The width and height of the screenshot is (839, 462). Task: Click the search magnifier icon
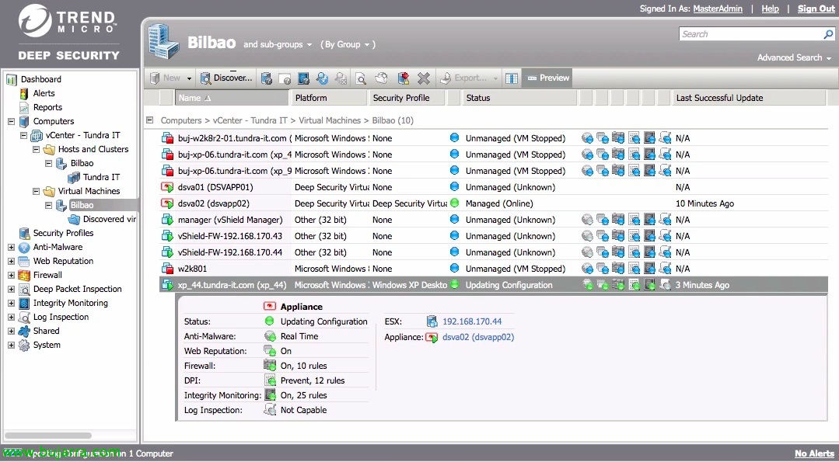[828, 34]
